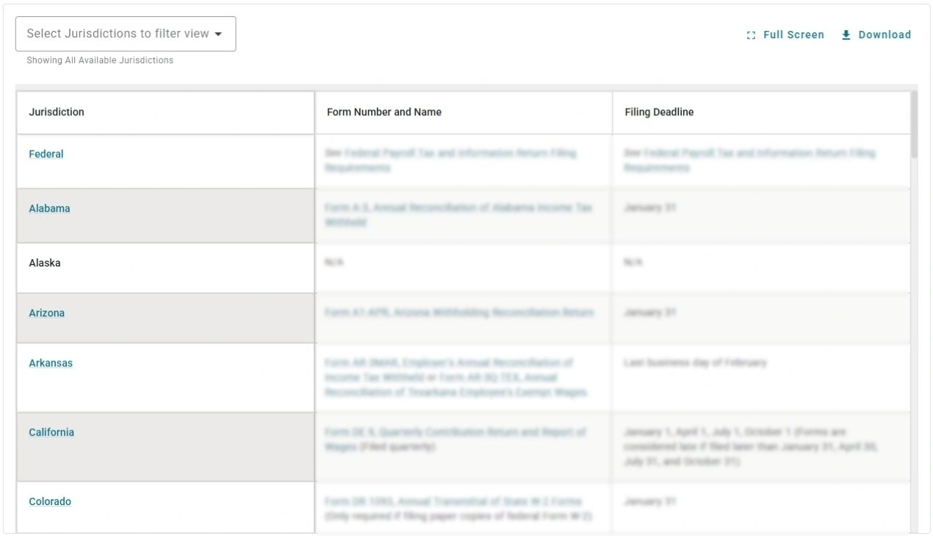This screenshot has width=933, height=536.
Task: Select the Alabama jurisdiction link
Action: point(48,209)
